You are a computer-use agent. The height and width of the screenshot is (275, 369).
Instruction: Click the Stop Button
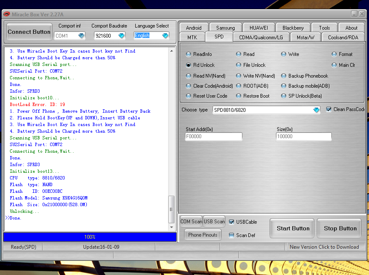pos(339,228)
